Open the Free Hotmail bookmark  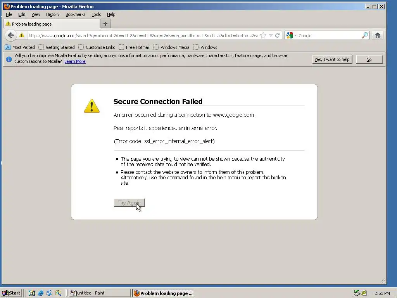pos(134,47)
